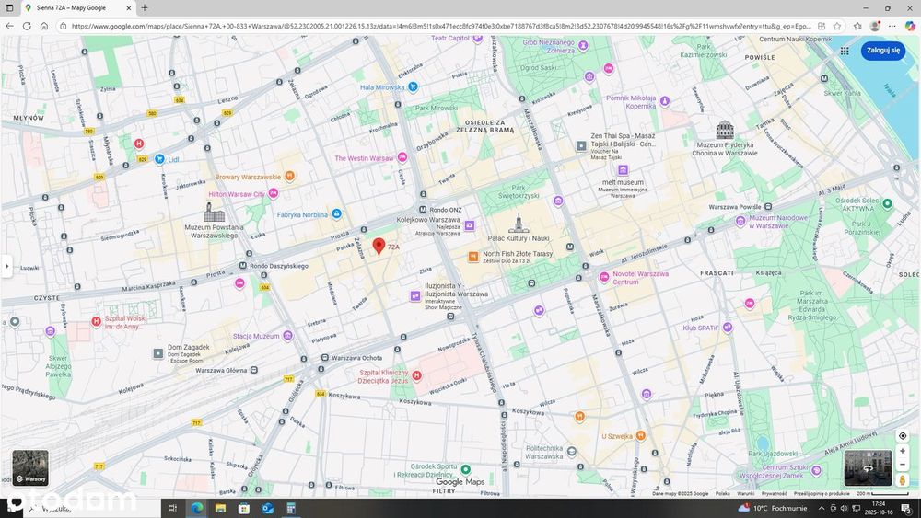
Task: Click the Rondo ONZ metro station icon
Action: click(x=423, y=210)
